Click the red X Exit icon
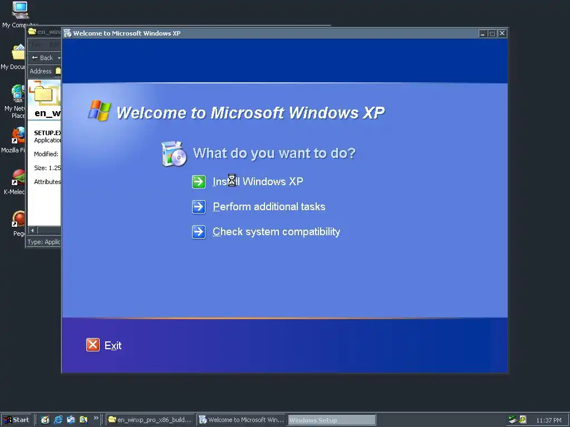 93,345
